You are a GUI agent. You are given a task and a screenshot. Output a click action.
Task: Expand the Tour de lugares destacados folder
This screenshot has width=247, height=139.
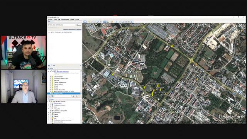[x=49, y=71]
